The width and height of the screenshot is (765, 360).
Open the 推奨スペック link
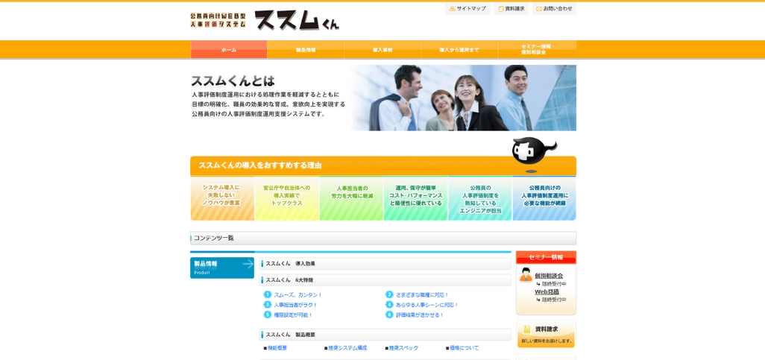pos(403,348)
